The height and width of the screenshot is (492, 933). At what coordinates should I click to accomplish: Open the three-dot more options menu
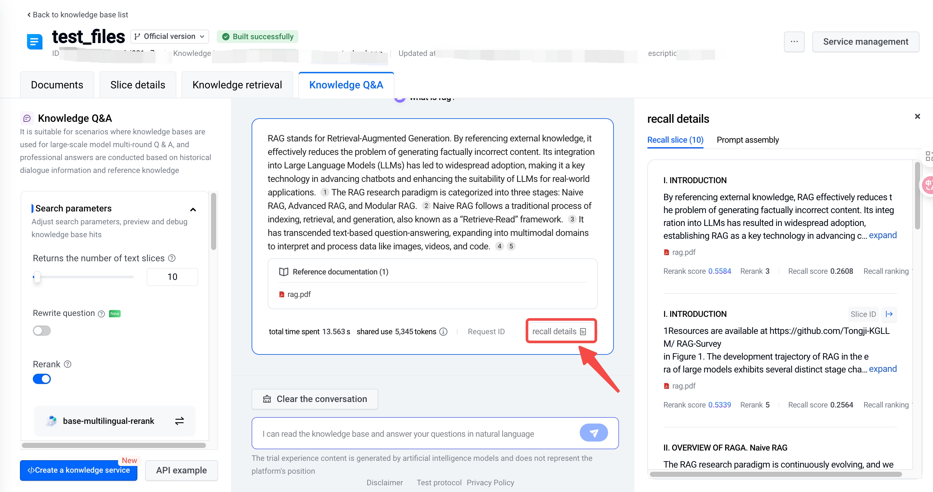pos(794,41)
